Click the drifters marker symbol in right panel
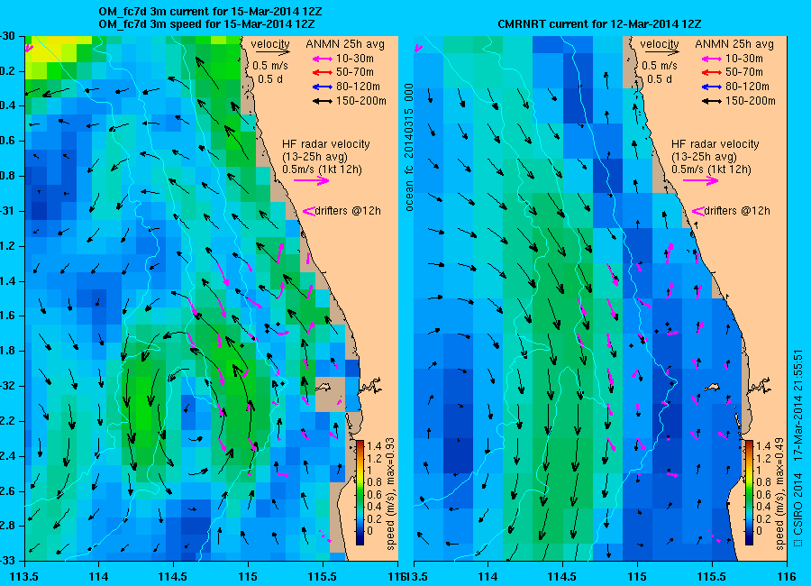 (698, 211)
